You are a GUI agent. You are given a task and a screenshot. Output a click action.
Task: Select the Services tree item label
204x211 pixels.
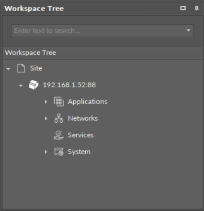click(x=80, y=135)
